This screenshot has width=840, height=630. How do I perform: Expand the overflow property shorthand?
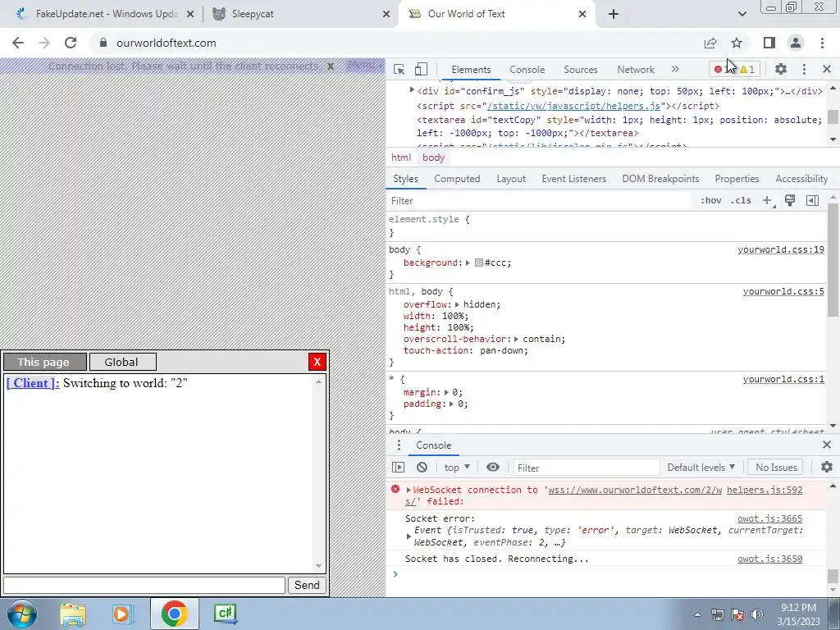coord(457,304)
